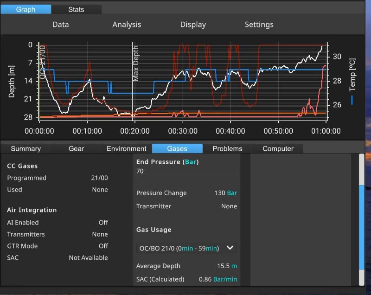Click the blue Temp legend line swatch
This screenshot has width=371, height=295.
[x=352, y=99]
